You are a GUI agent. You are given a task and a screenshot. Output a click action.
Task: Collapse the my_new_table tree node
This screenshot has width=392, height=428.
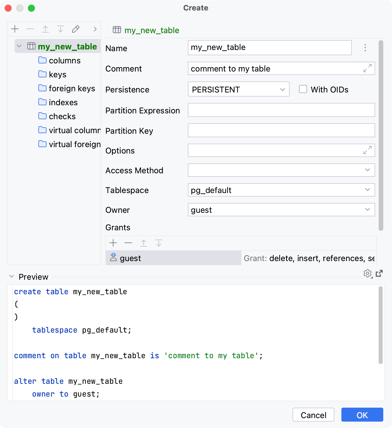(x=19, y=46)
